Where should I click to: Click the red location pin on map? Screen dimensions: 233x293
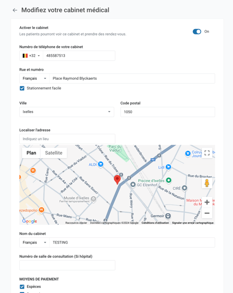pyautogui.click(x=117, y=180)
